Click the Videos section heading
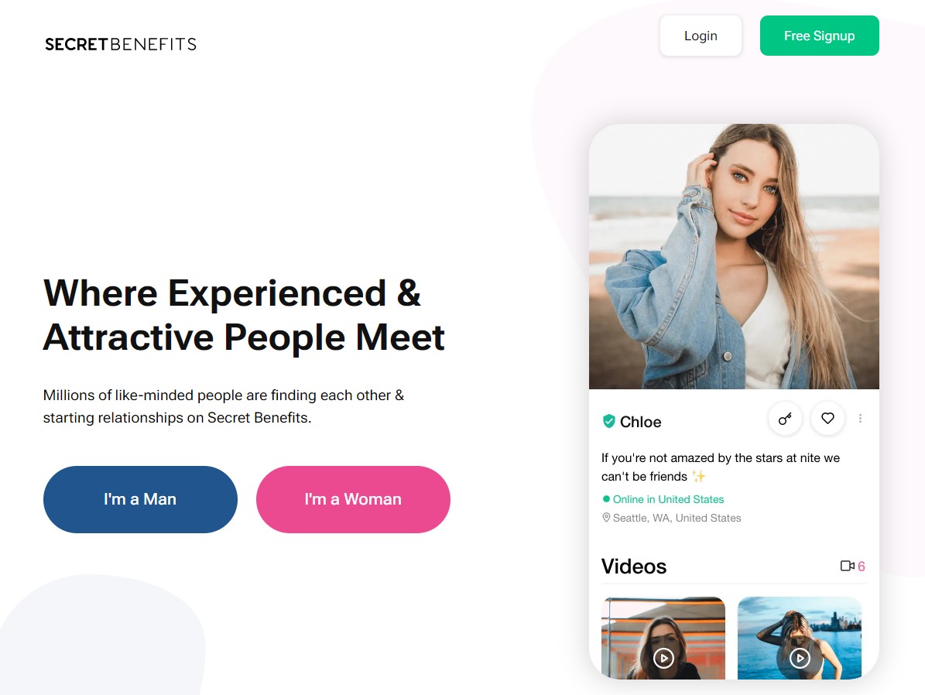925x695 pixels. tap(634, 567)
